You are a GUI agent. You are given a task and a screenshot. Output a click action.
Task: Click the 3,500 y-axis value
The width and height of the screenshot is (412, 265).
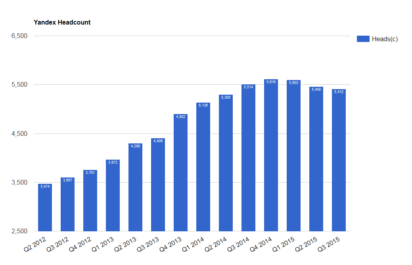[x=19, y=183]
